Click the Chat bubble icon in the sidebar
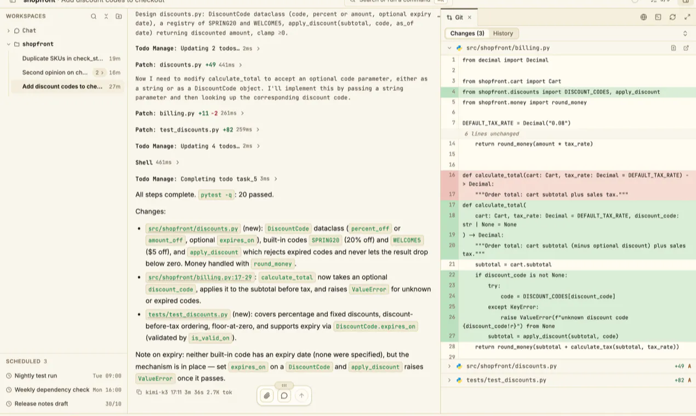This screenshot has height=416, width=696. [x=17, y=31]
